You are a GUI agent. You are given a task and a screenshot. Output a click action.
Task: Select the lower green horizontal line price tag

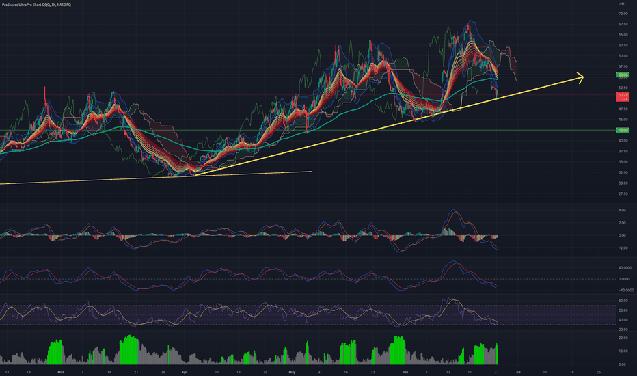[x=623, y=130]
